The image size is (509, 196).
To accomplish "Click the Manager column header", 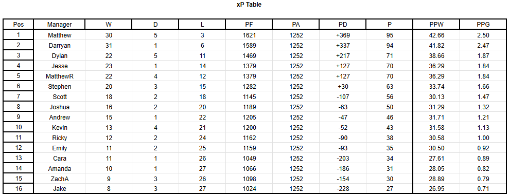I will (x=59, y=24).
